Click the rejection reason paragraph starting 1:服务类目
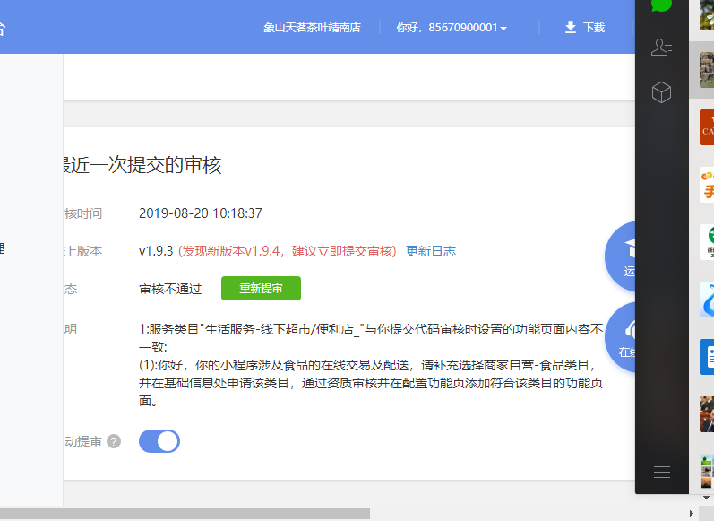Screen dimensions: 714x521 click(371, 365)
